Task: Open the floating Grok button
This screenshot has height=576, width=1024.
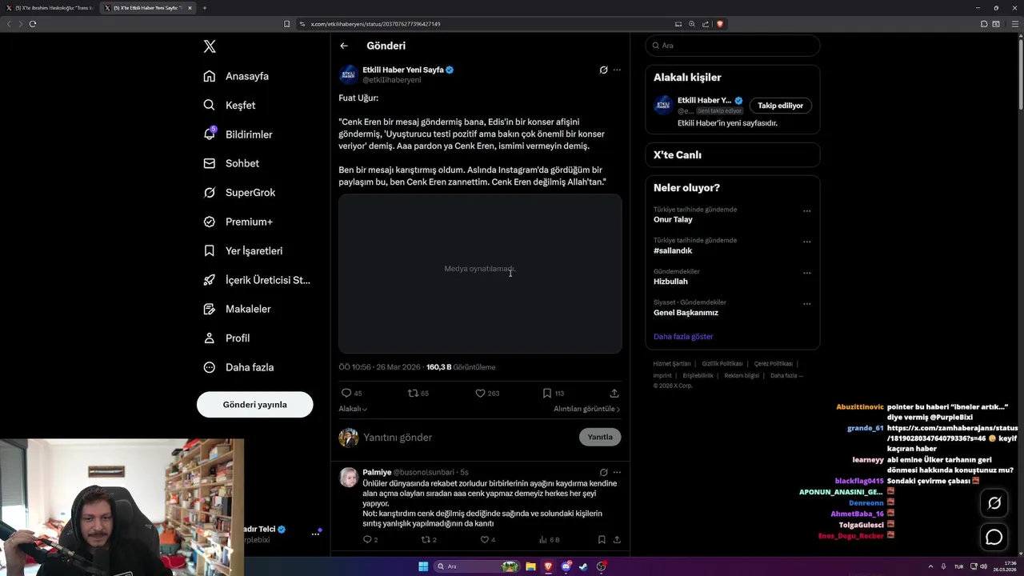Action: pos(994,502)
